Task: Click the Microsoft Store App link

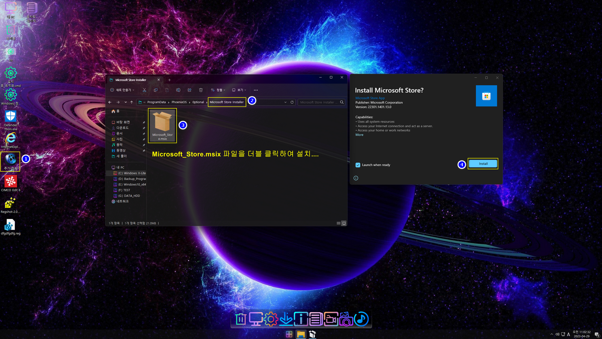Action: [370, 98]
